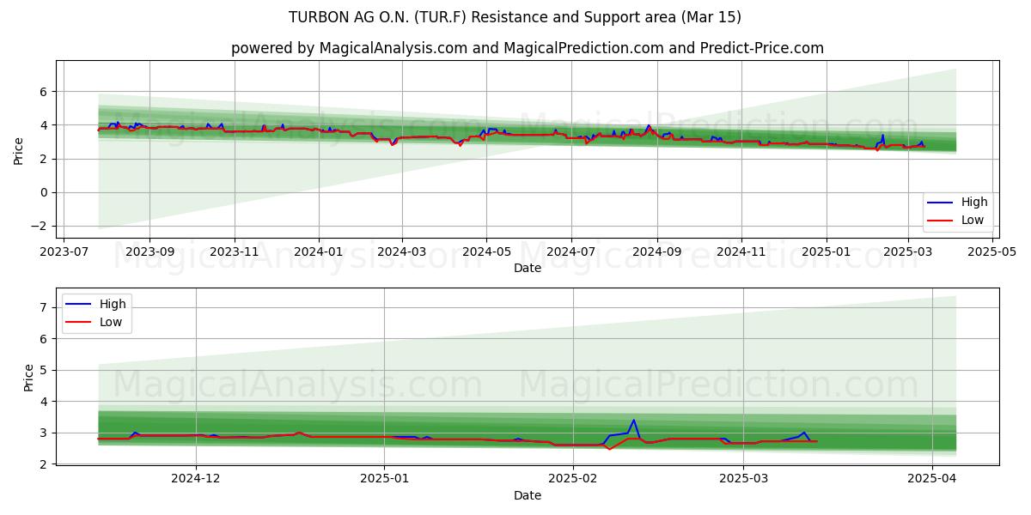Click the '2025-01' tick label in upper chart
The width and height of the screenshot is (1031, 515).
(x=827, y=252)
